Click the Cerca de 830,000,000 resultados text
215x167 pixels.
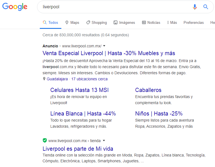click(86, 35)
